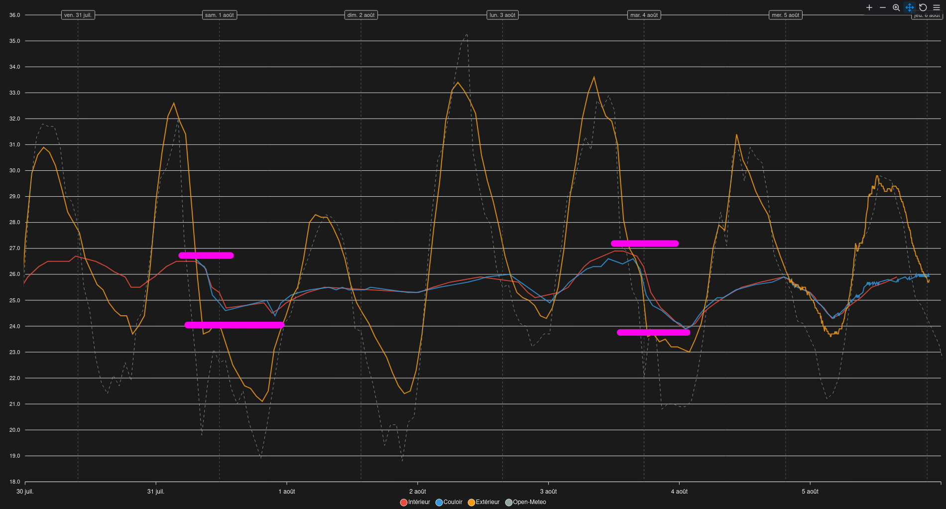Toggle the panning tool icon
Screen dimensions: 946x509
[x=910, y=7]
